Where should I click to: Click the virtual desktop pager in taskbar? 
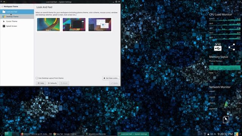pyautogui.click(x=12, y=134)
